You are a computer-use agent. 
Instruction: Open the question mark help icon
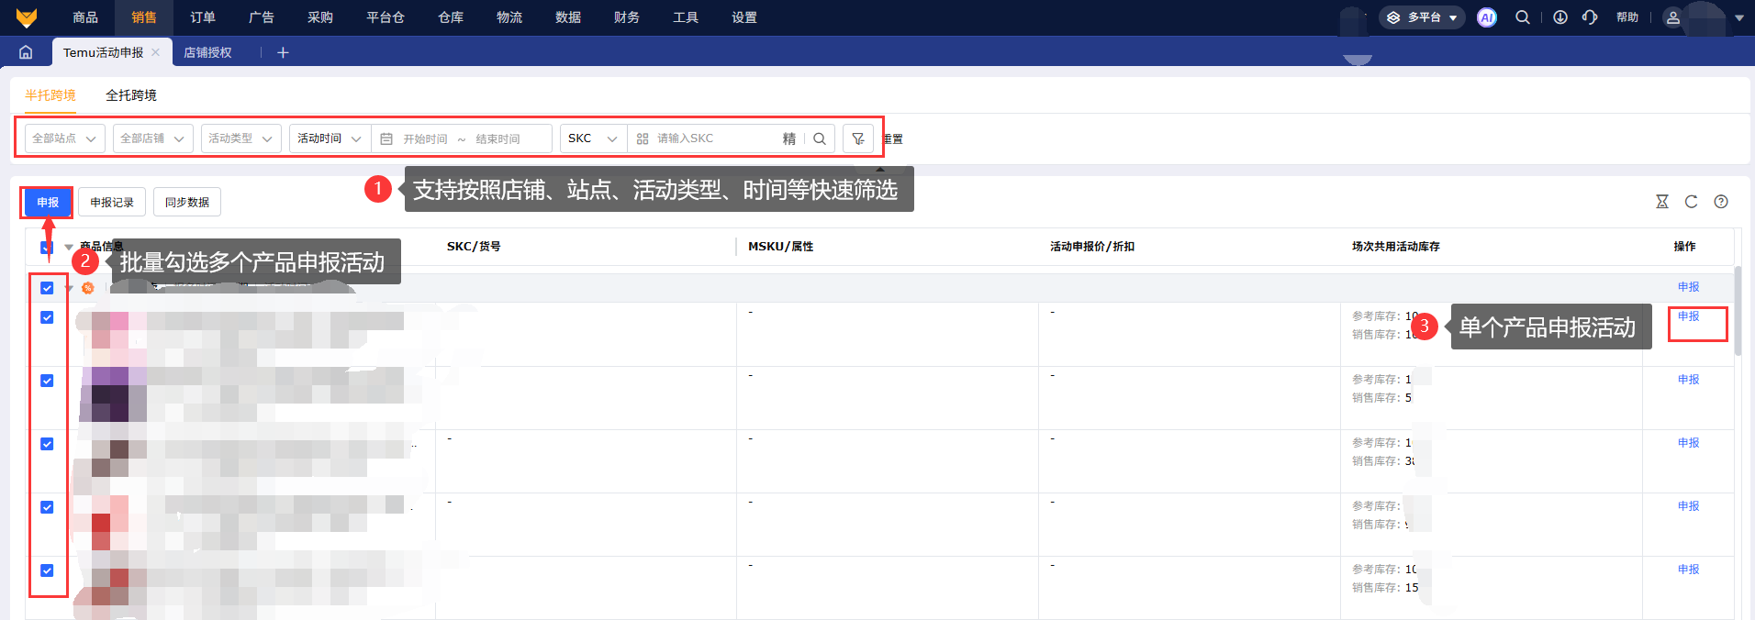point(1721,202)
